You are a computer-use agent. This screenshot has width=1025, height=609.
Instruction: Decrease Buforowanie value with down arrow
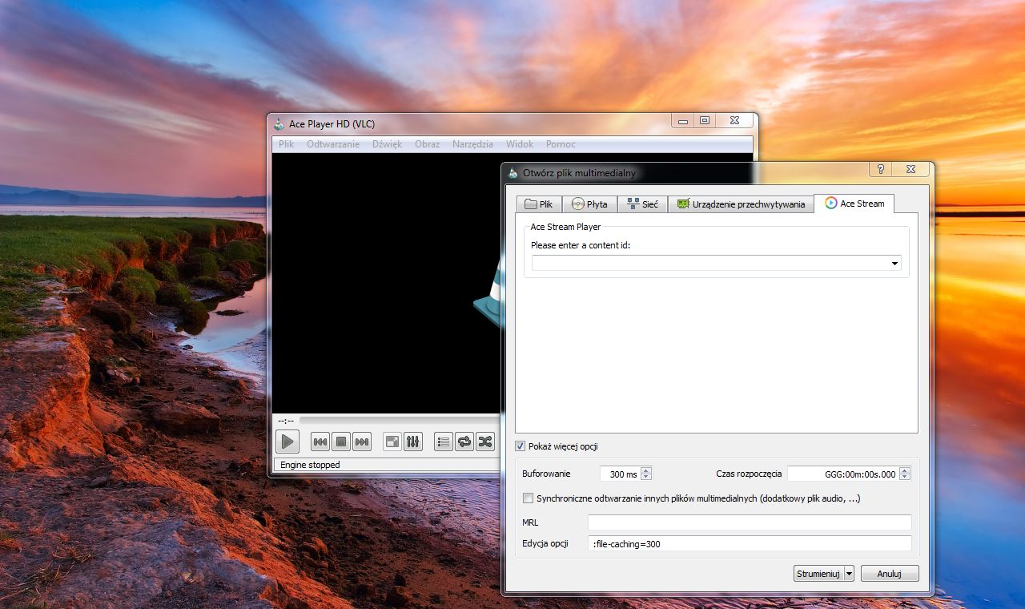click(646, 477)
